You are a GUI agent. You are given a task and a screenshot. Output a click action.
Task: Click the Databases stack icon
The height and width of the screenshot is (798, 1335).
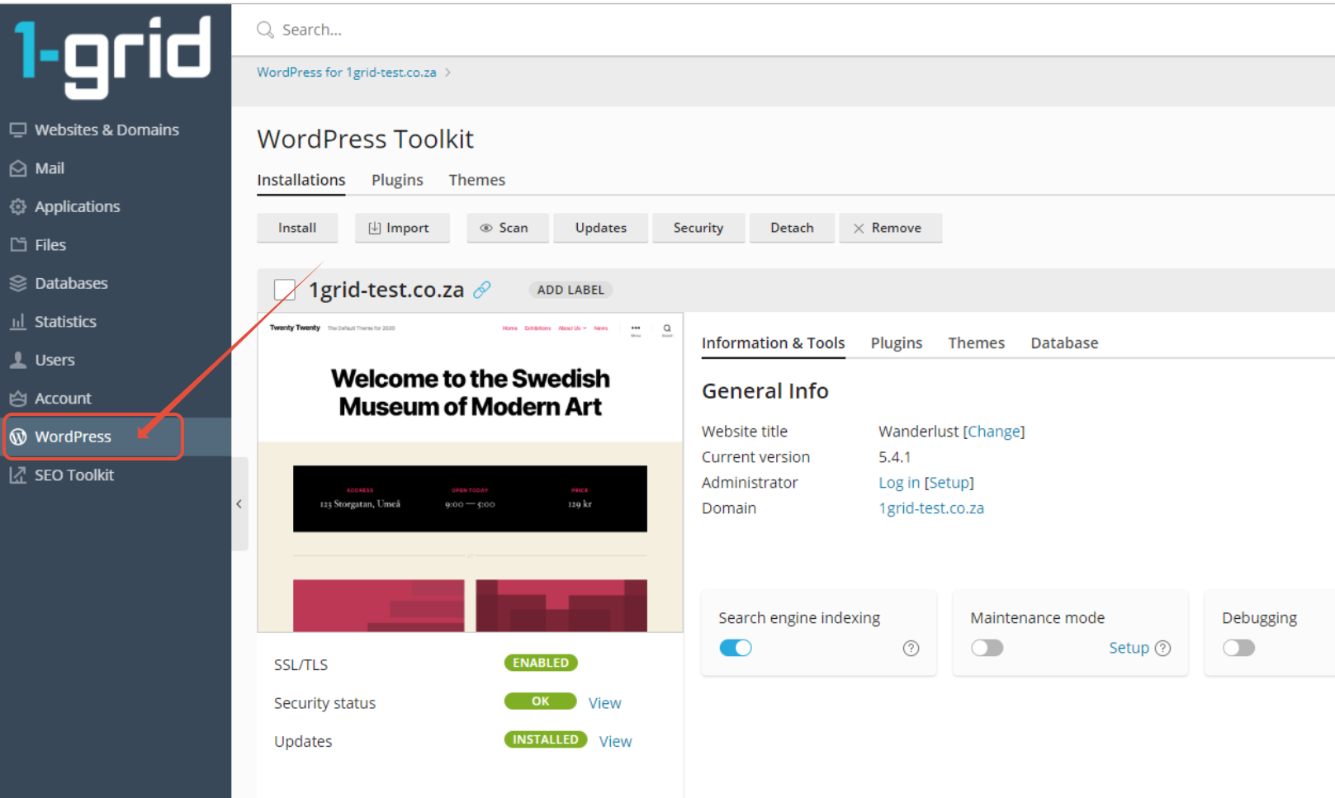point(18,283)
